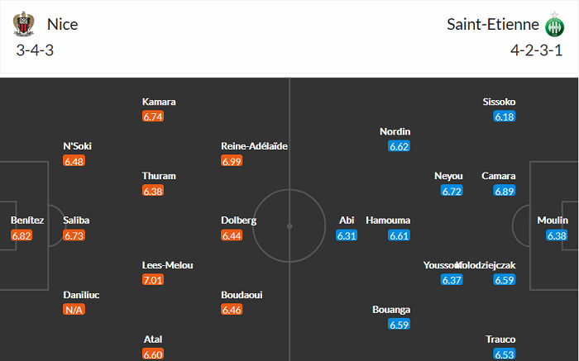The image size is (579, 361).
Task: Open player Sissoko's name
Action: pos(499,102)
